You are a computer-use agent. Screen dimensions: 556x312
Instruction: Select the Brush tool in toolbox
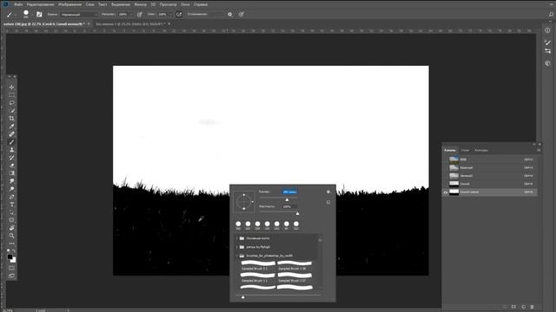(11, 142)
